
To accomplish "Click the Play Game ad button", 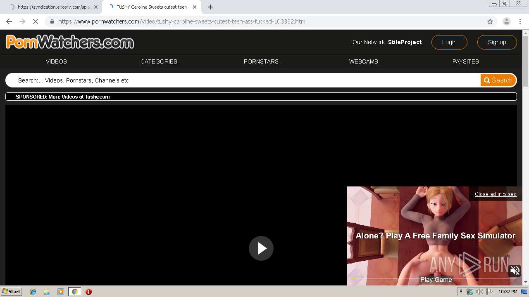I will (436, 280).
